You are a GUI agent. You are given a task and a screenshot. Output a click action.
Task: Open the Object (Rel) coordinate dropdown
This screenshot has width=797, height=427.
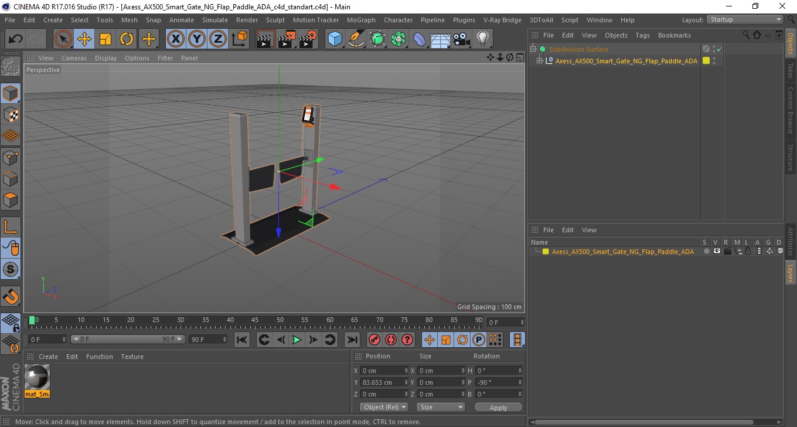[x=384, y=407]
